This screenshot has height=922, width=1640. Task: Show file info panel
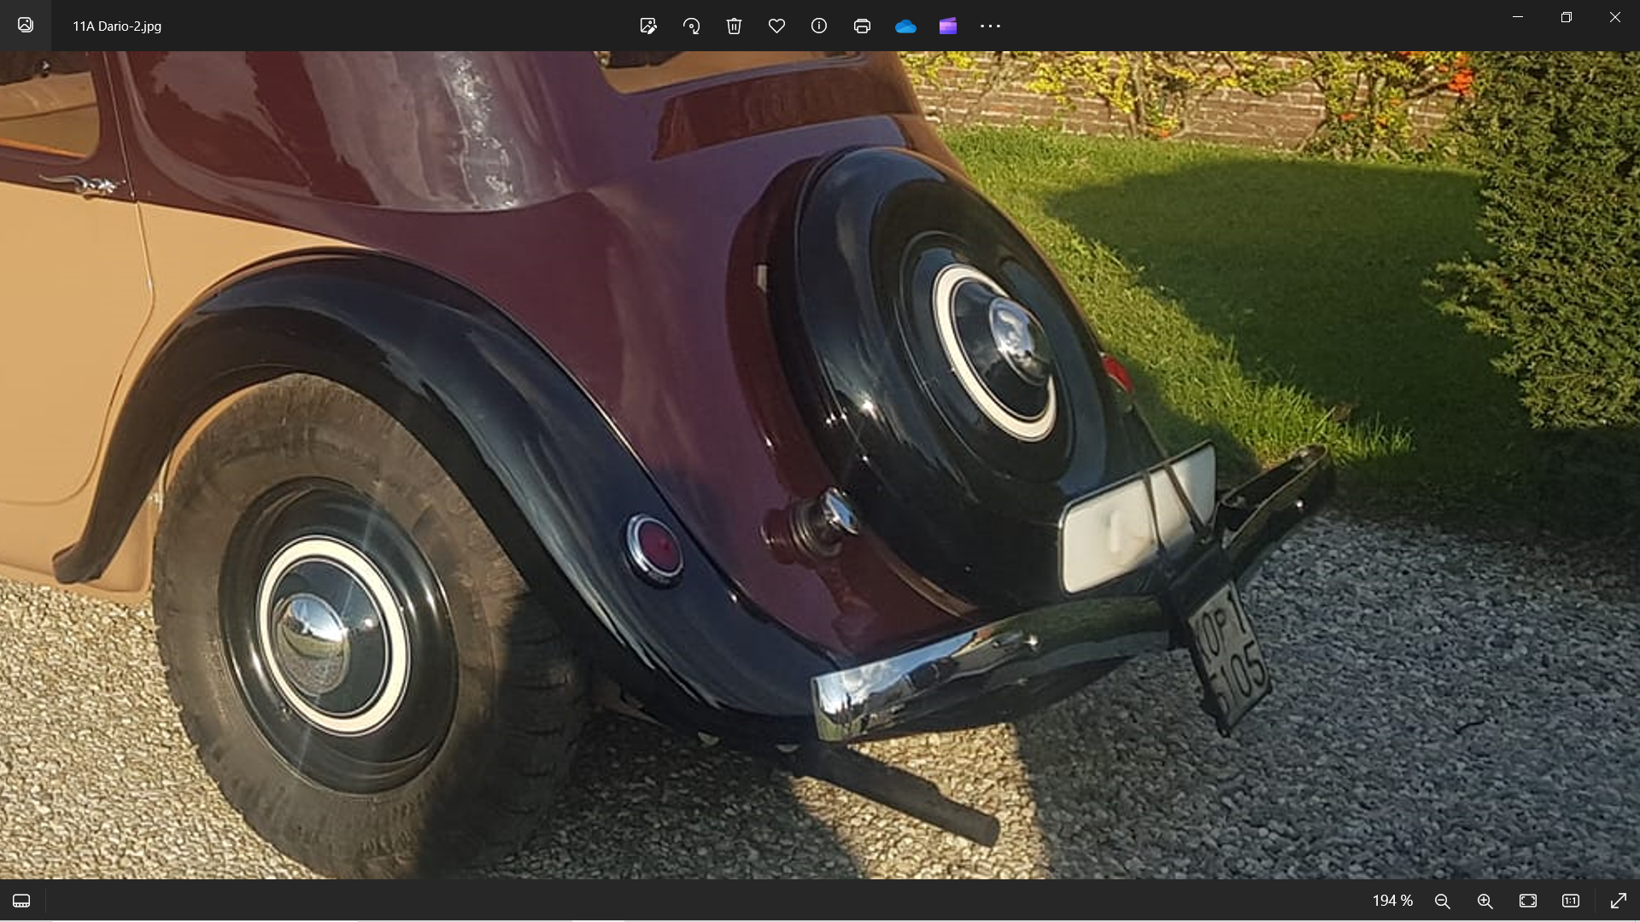[819, 26]
